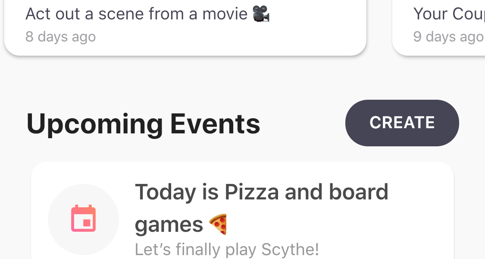The image size is (485, 259).
Task: Click "Let's finally play Scythe!" subtitle
Action: coord(227,250)
